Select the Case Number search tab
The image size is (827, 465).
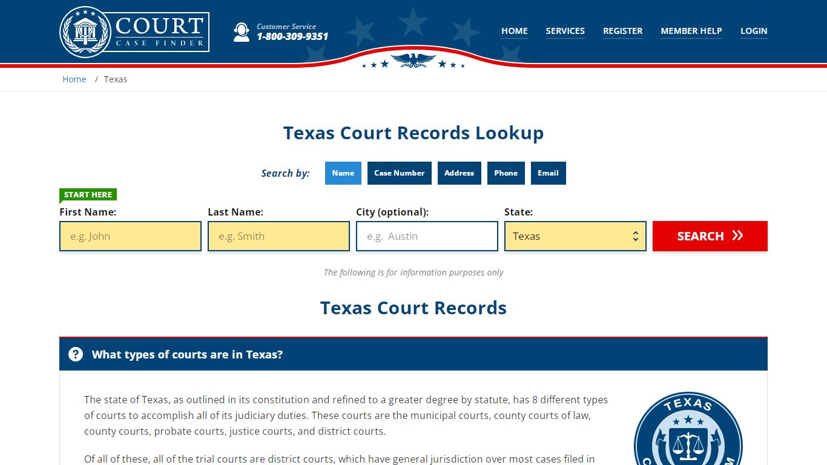click(400, 173)
